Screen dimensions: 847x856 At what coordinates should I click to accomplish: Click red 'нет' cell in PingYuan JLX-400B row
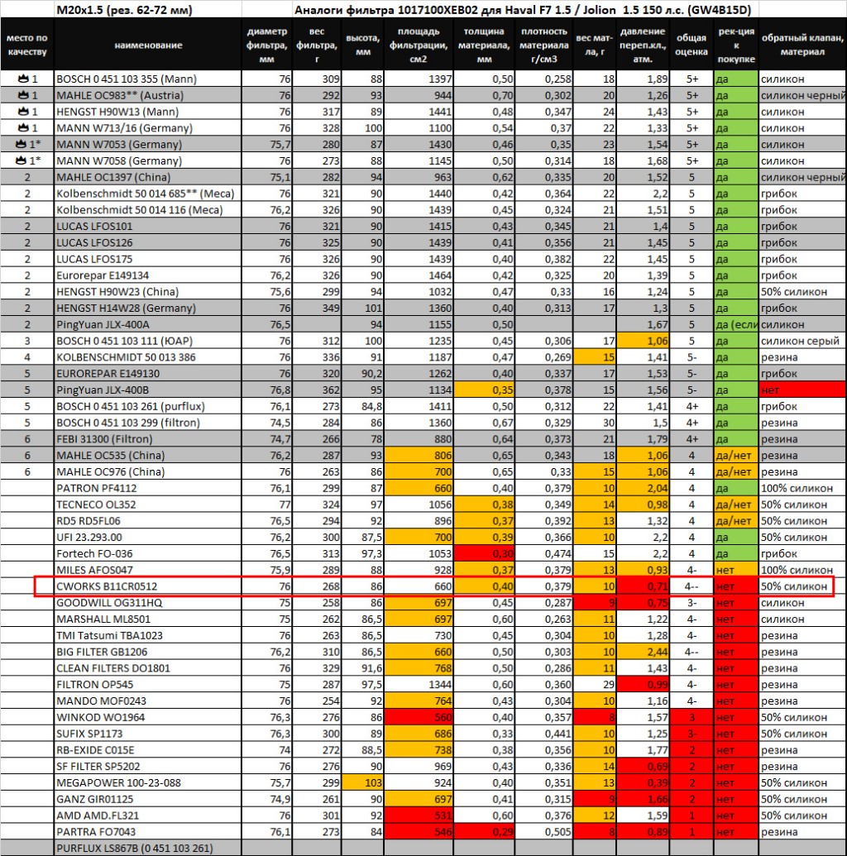pos(802,390)
